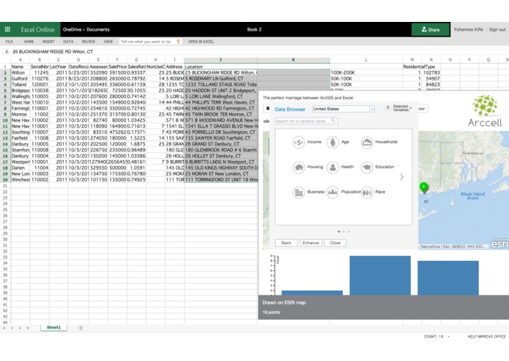Select the Population category icon
509x361 pixels.
click(x=332, y=192)
